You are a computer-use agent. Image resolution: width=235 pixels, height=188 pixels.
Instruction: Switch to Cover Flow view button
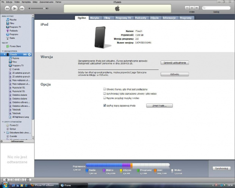[197, 8]
